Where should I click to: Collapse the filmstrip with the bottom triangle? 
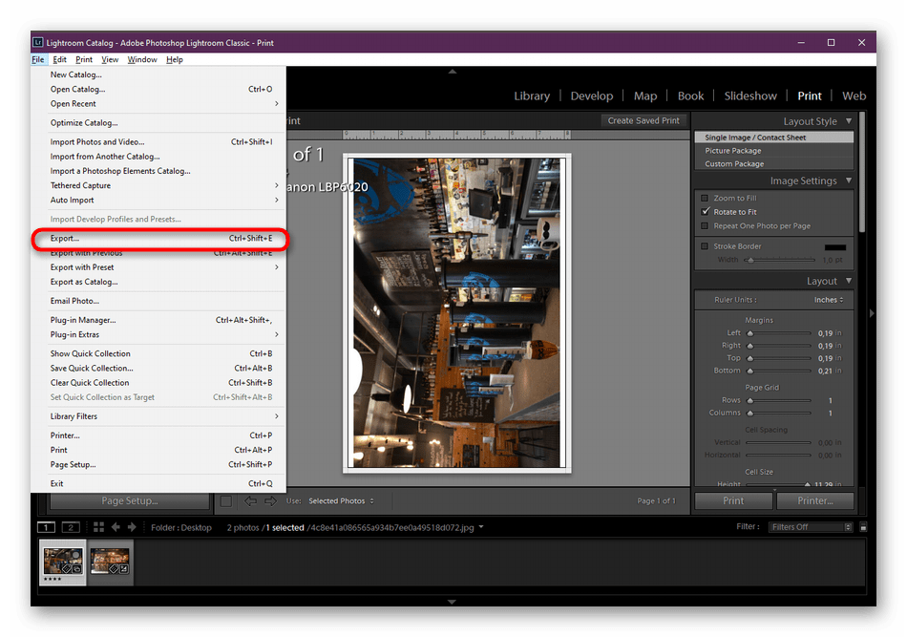tap(453, 602)
